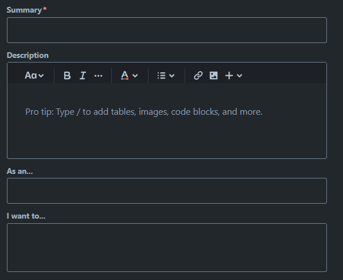Click the text color A icon

(x=124, y=76)
